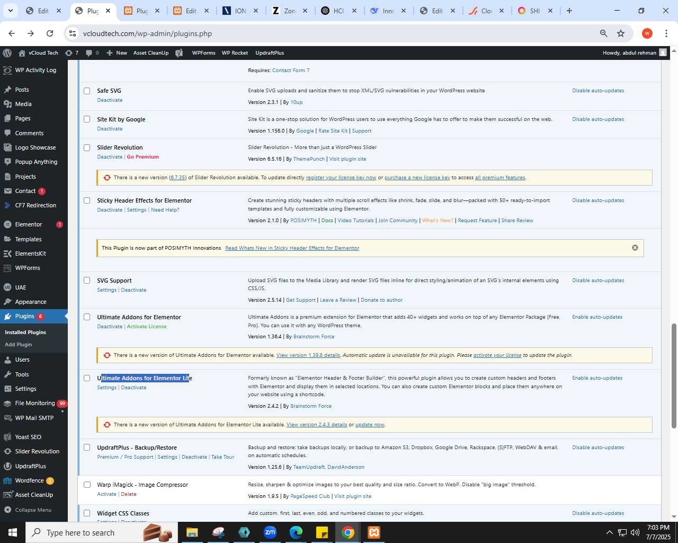View version 1.39.8 details link
678x543 pixels.
pos(308,355)
